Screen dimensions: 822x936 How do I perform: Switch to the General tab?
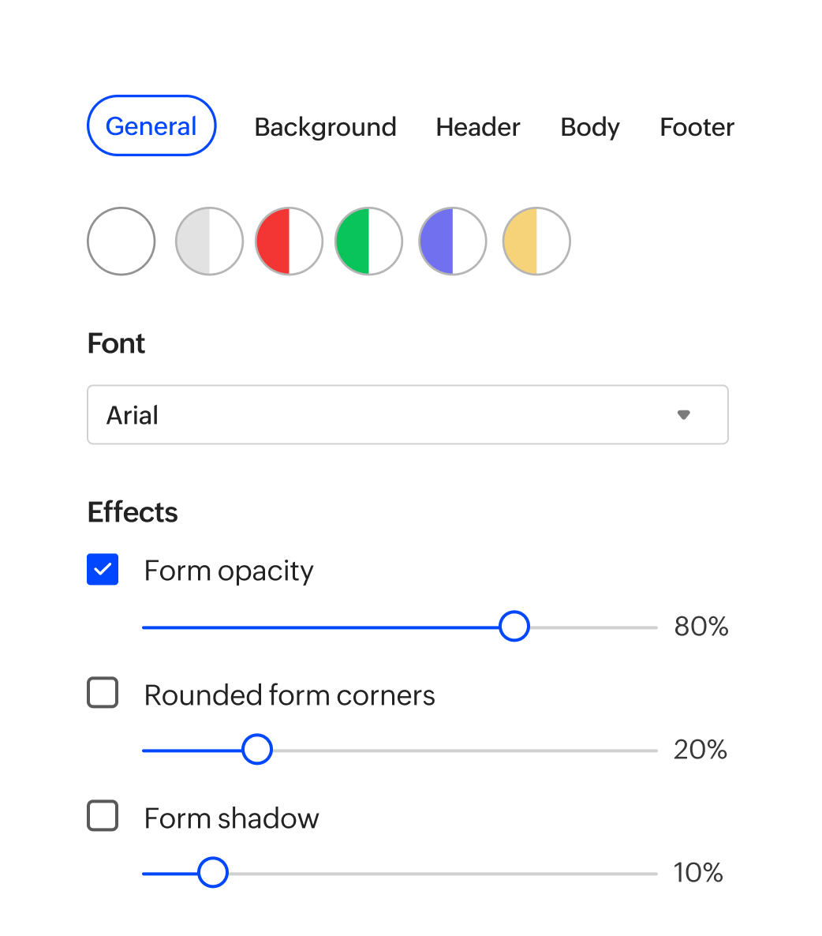coord(151,126)
